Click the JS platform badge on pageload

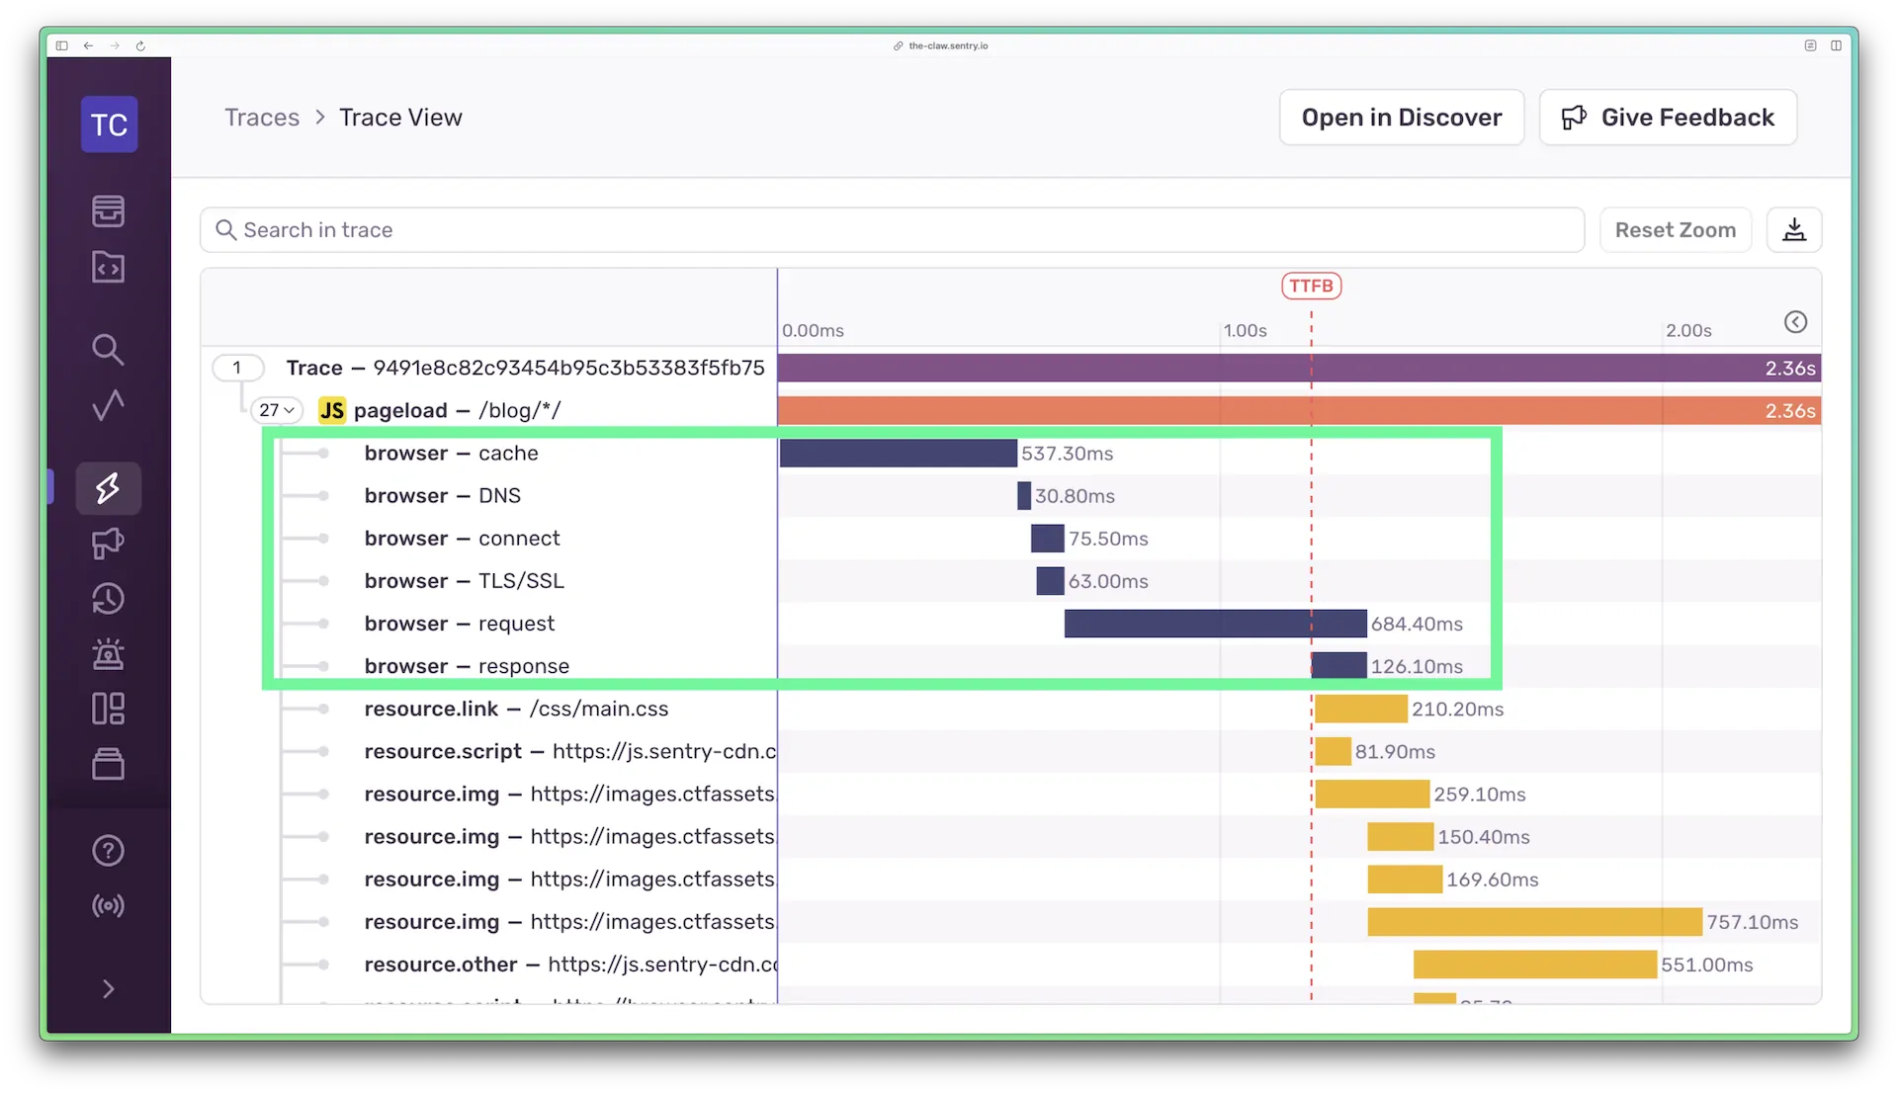tap(332, 410)
